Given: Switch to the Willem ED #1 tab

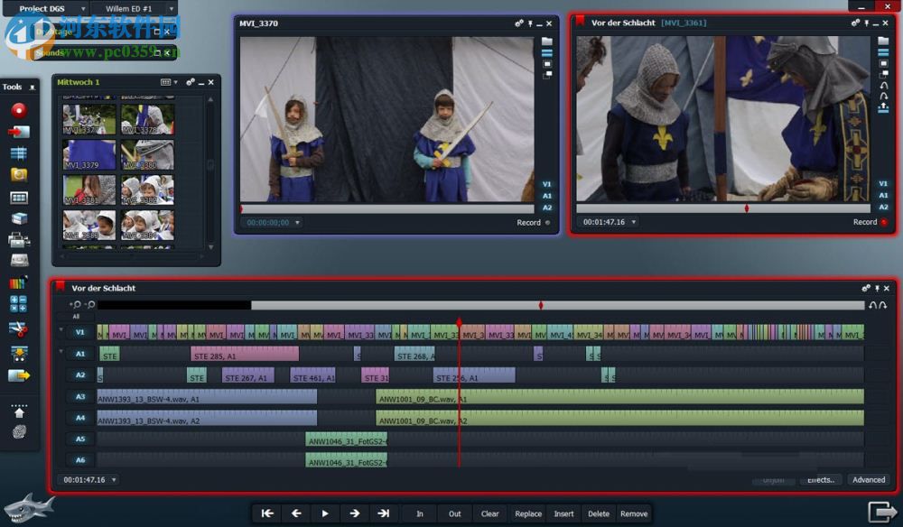Looking at the screenshot, I should (x=129, y=8).
